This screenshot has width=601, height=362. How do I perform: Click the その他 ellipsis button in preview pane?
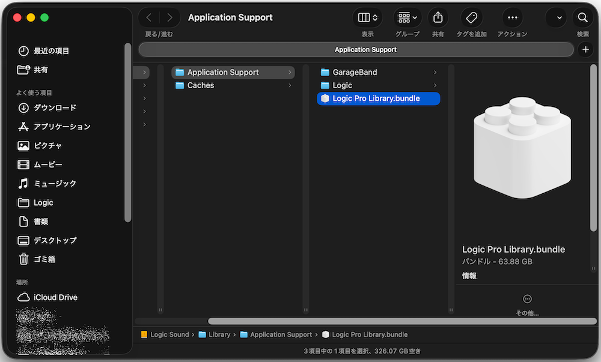(527, 298)
